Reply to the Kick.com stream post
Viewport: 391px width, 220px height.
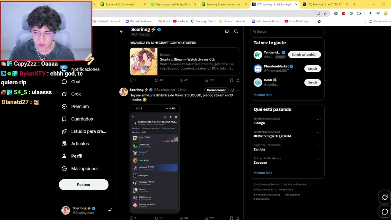(x=133, y=80)
